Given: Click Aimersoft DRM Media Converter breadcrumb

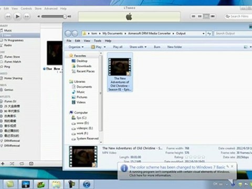Looking at the screenshot, I should click(x=149, y=33).
